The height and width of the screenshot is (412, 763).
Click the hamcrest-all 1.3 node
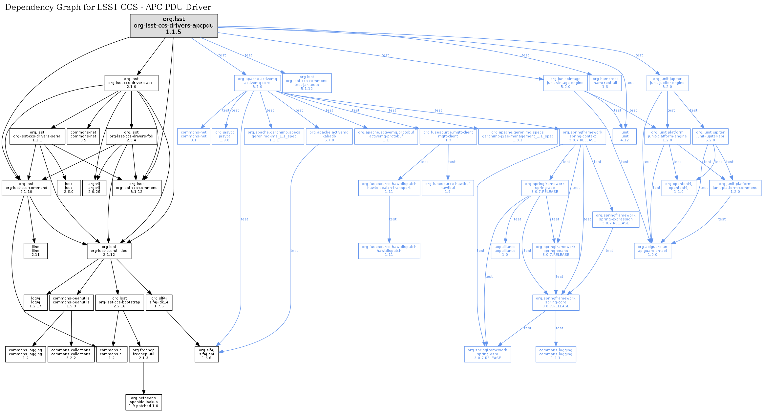pyautogui.click(x=605, y=83)
